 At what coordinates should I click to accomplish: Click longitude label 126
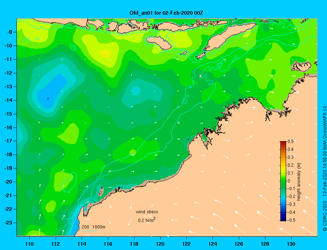(239, 244)
